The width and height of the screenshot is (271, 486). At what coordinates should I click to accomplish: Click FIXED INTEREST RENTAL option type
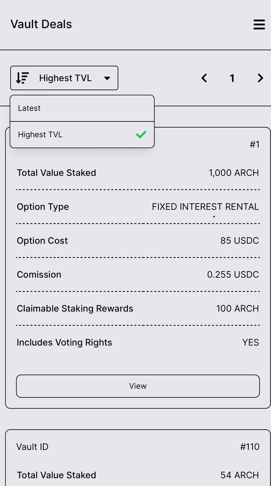click(205, 207)
